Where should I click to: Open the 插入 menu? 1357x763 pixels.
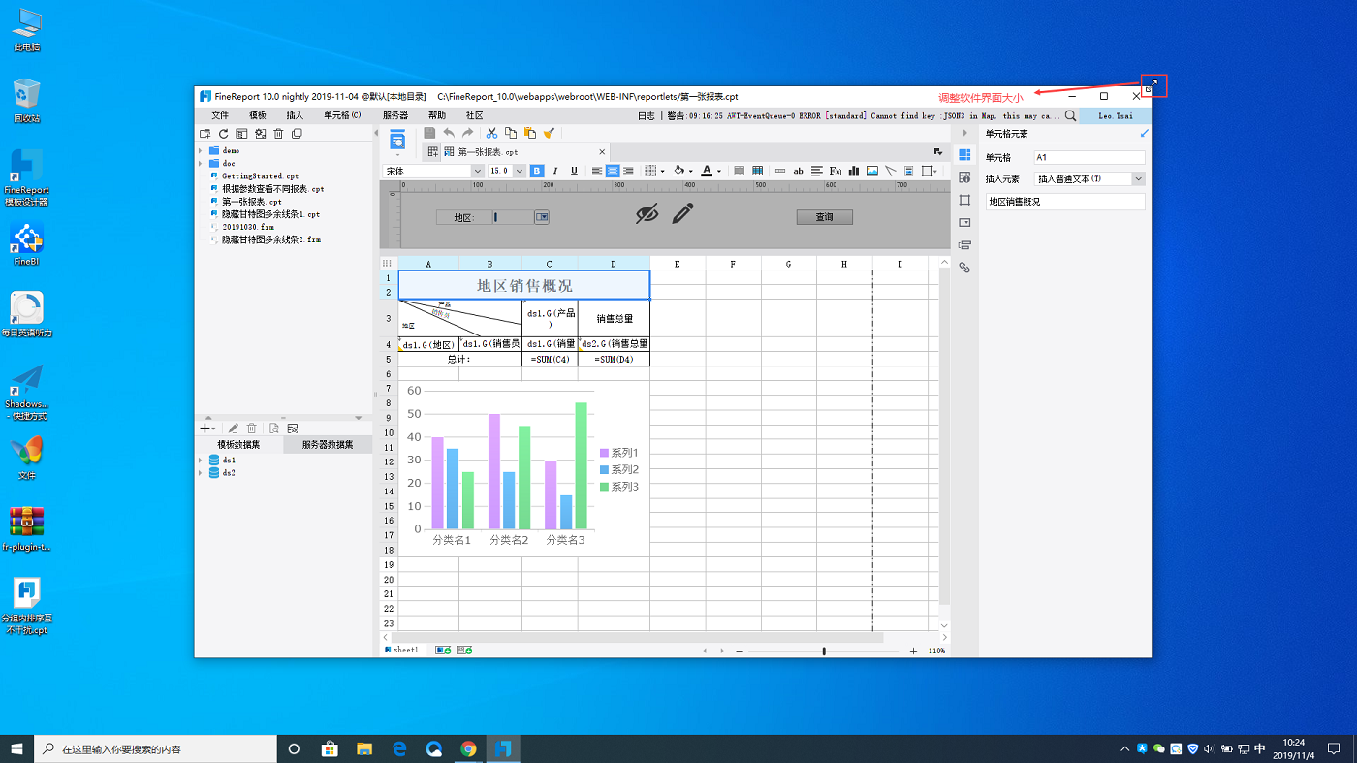[x=295, y=115]
